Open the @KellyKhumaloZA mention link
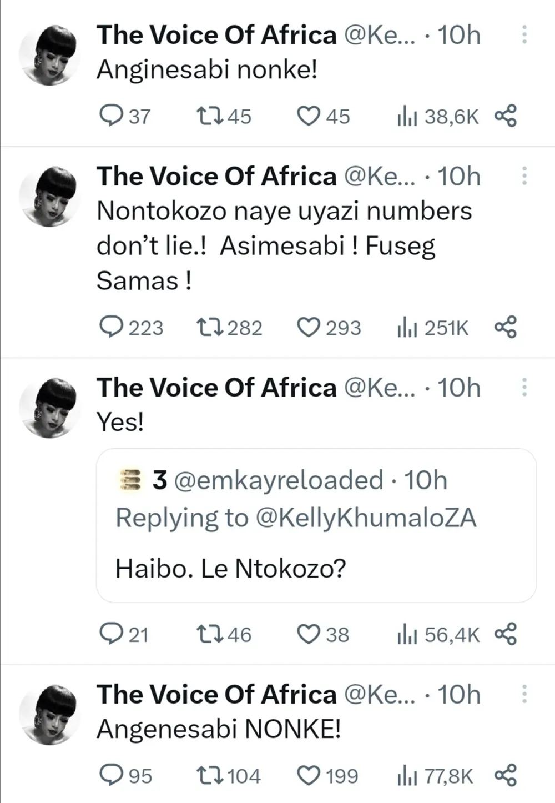Viewport: 555px width, 803px height. pos(366,518)
